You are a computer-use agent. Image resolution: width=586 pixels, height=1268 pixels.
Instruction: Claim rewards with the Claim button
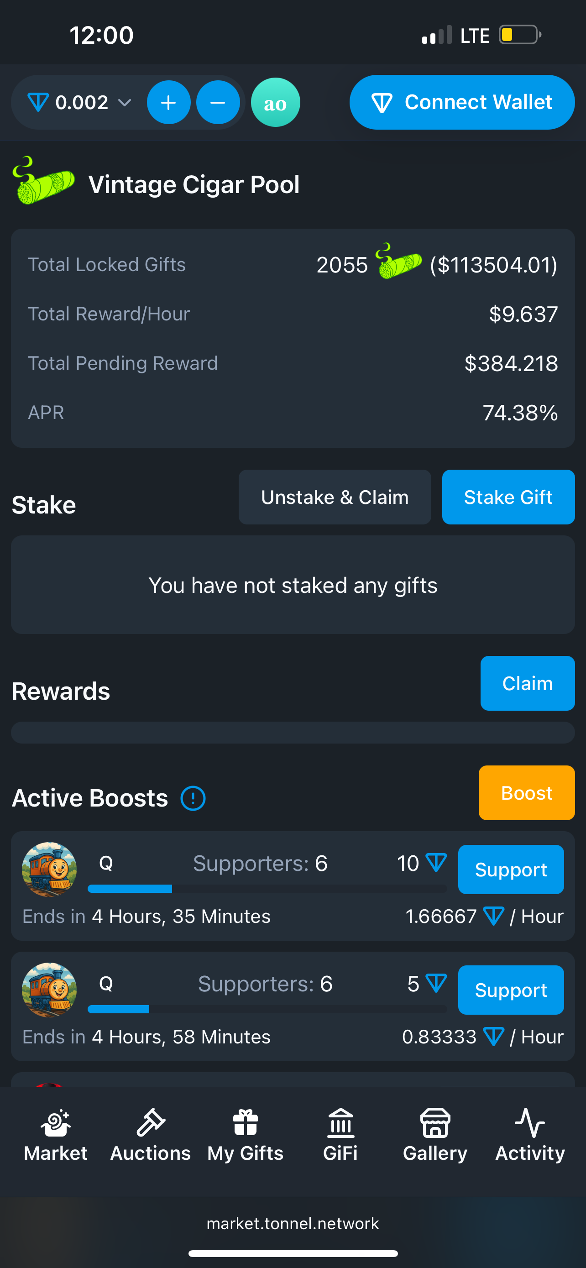tap(528, 683)
